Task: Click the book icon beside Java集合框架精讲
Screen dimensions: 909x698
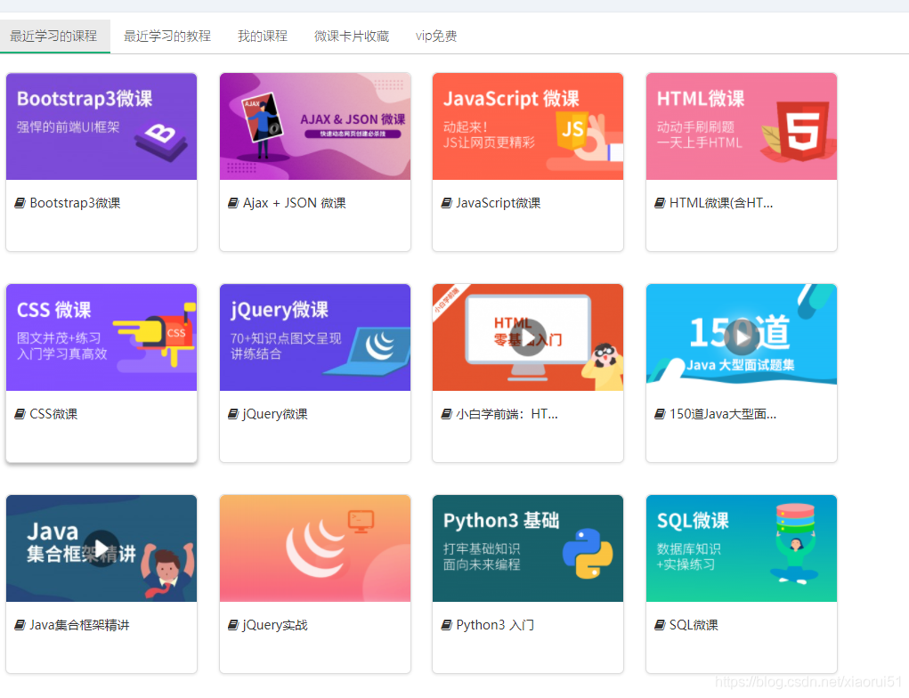Action: pyautogui.click(x=20, y=624)
